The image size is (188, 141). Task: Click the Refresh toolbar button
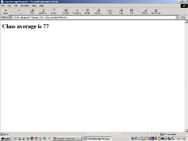(43, 12)
